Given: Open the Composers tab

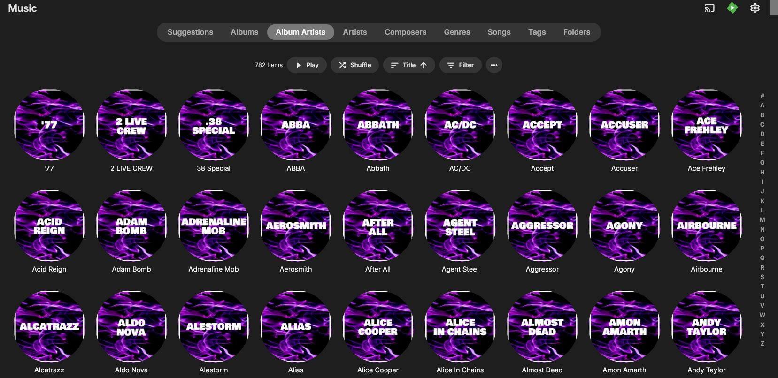Looking at the screenshot, I should pyautogui.click(x=405, y=32).
